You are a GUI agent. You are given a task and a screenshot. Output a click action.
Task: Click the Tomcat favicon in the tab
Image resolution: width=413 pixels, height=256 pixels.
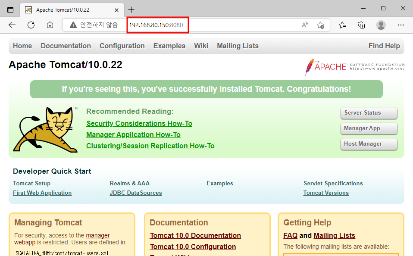pyautogui.click(x=28, y=10)
